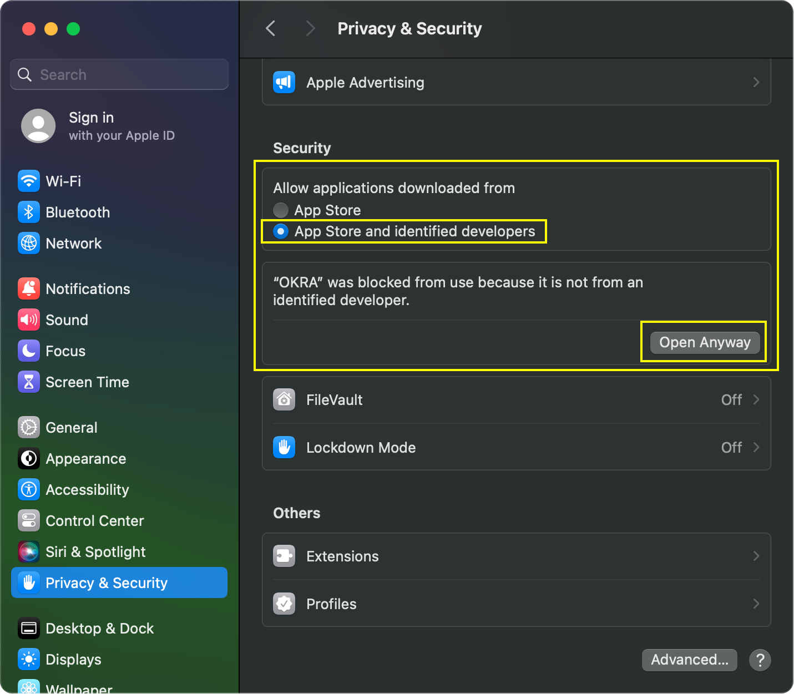Open Sound settings pane
This screenshot has width=794, height=694.
tap(119, 320)
